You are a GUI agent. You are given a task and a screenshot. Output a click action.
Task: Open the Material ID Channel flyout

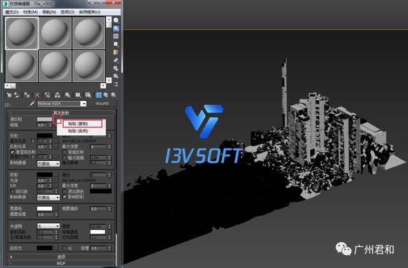tap(78, 95)
